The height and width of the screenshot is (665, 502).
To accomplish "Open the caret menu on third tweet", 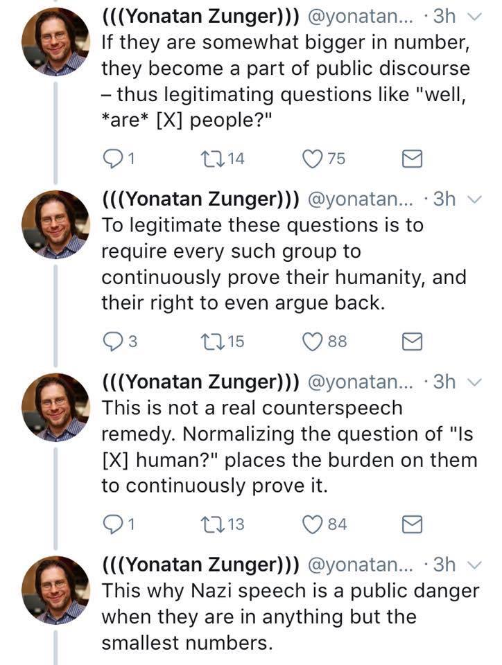I will (474, 382).
